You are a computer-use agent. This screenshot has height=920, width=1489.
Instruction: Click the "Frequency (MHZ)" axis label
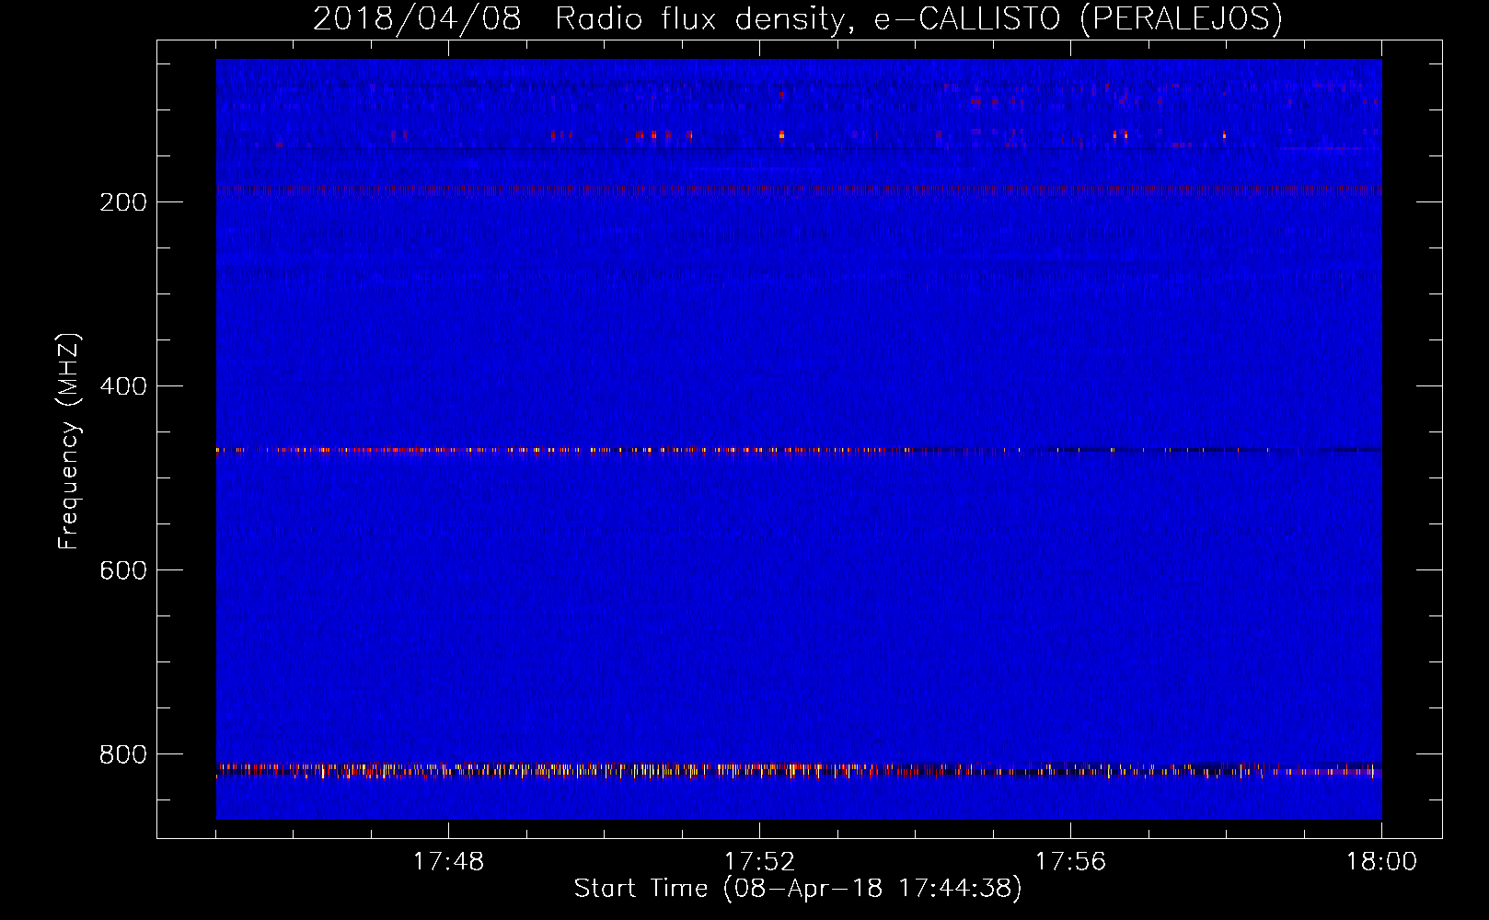69,442
